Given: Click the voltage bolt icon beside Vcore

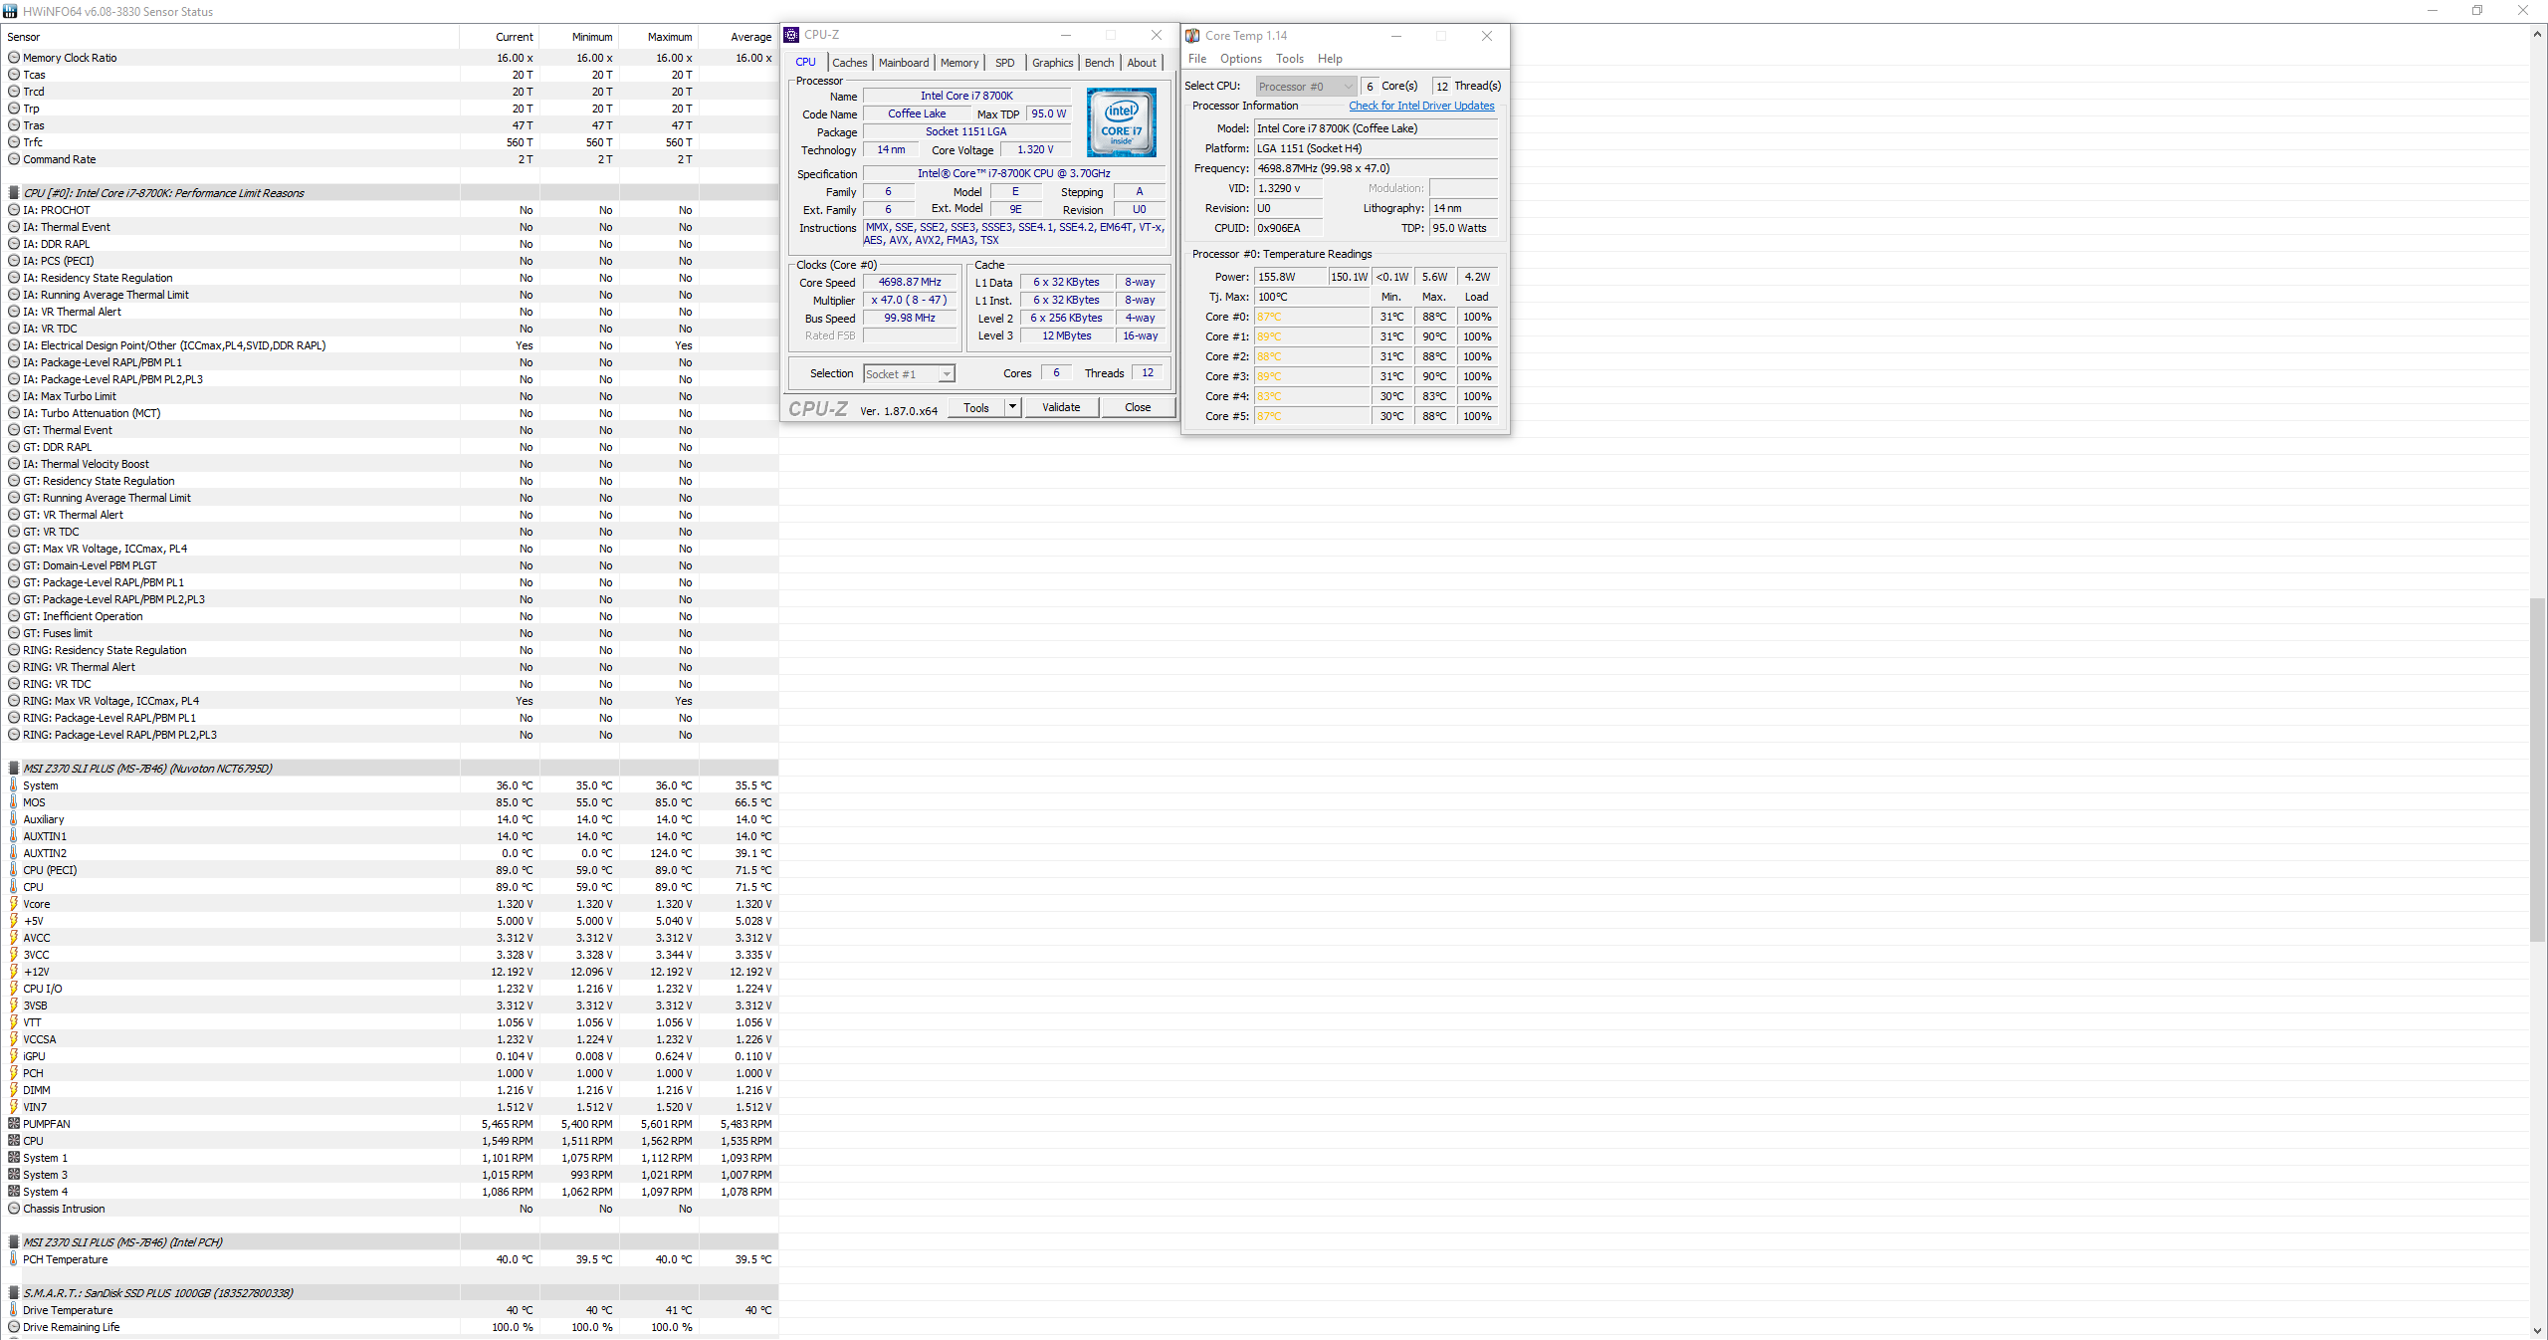Looking at the screenshot, I should pyautogui.click(x=14, y=904).
